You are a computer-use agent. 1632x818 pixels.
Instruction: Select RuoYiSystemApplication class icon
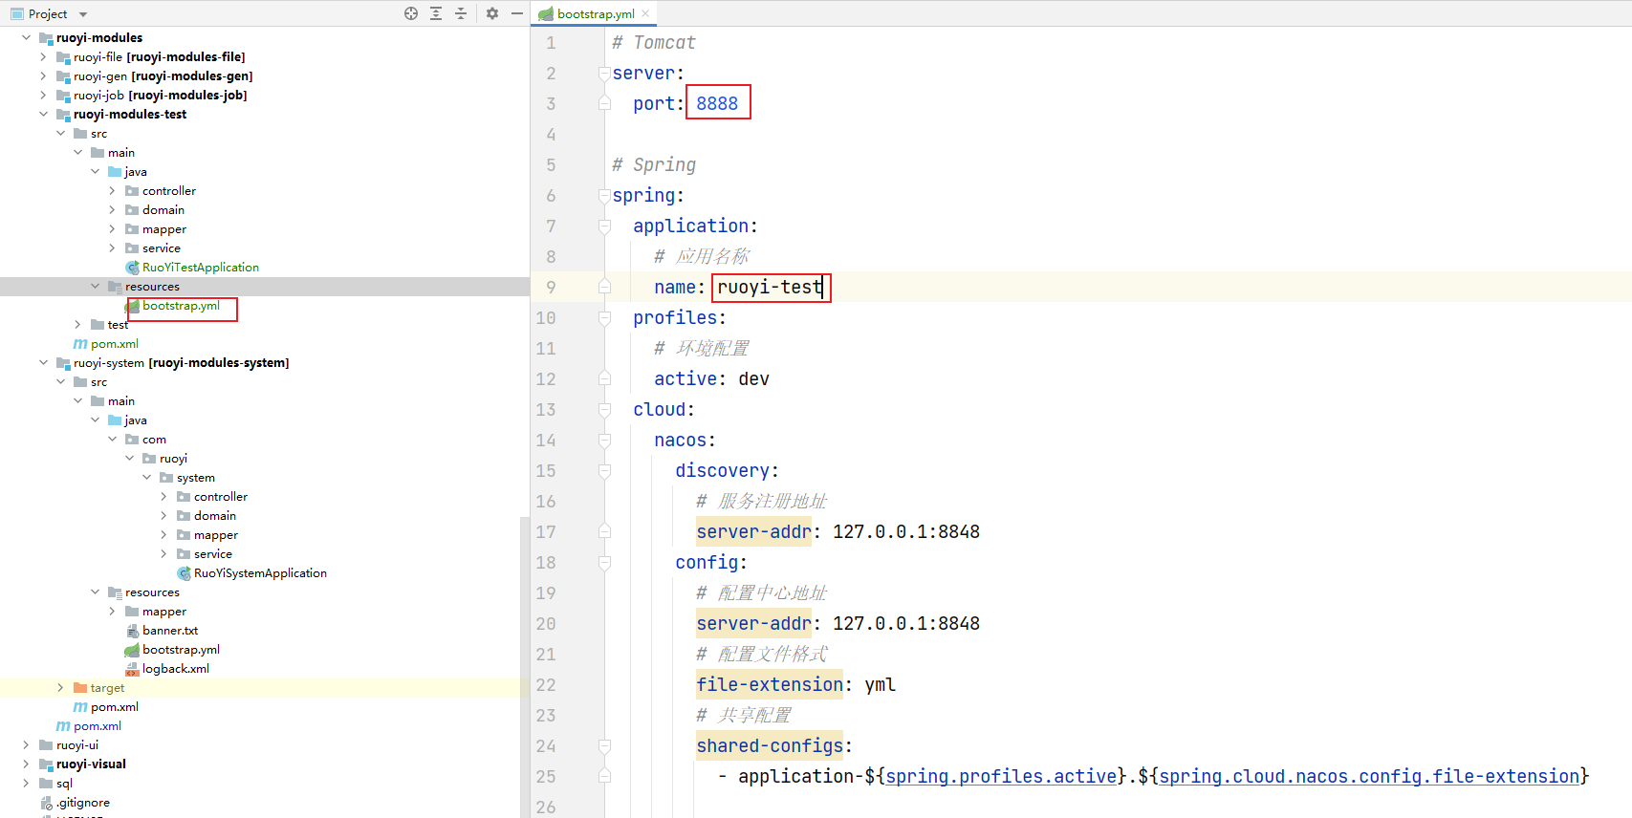coord(184,573)
